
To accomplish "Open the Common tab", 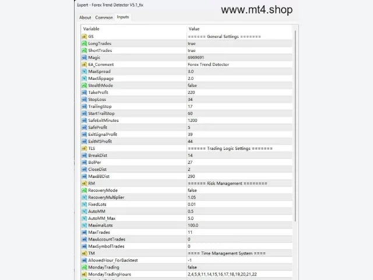I will 104,17.
